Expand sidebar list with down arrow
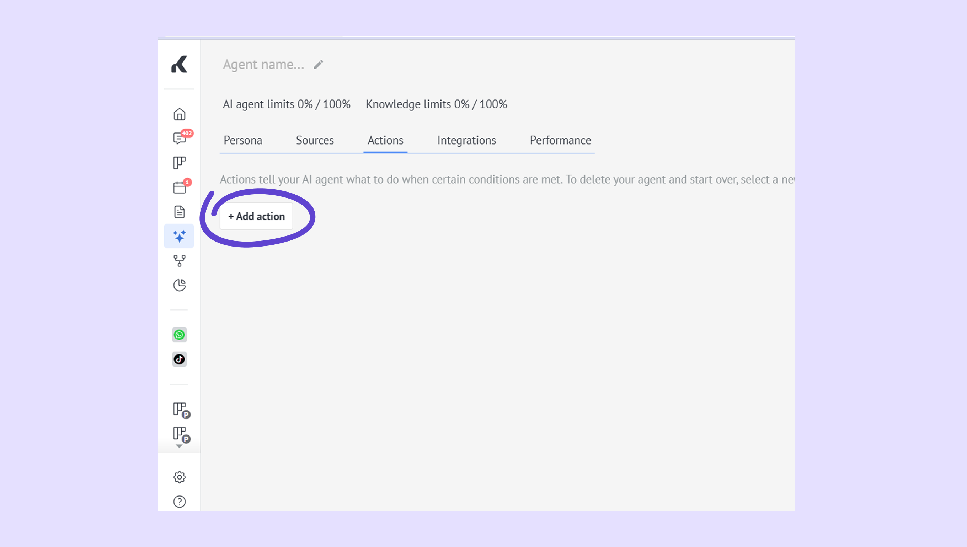The height and width of the screenshot is (547, 967). (x=179, y=446)
